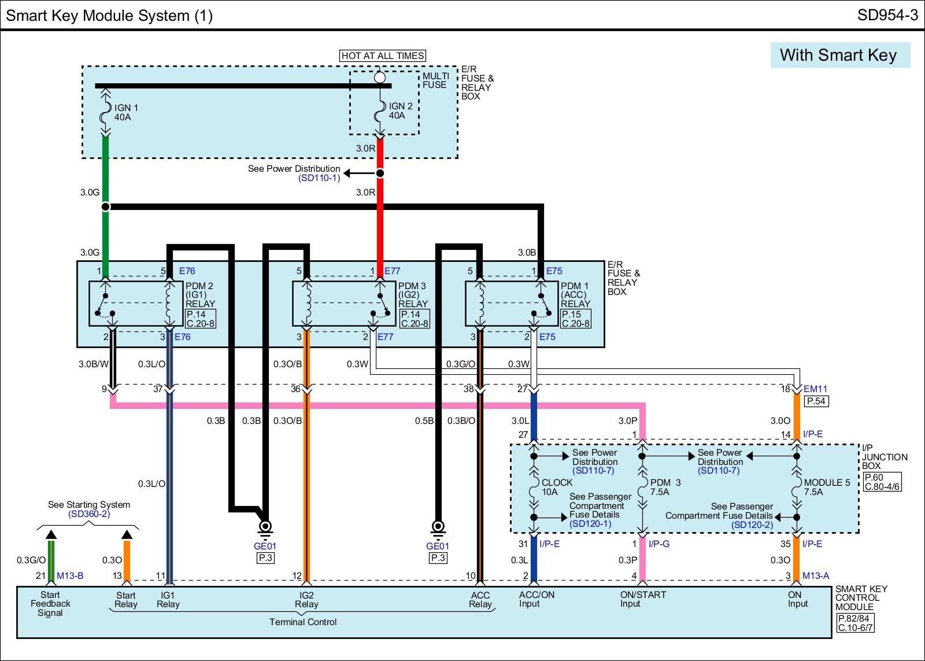Select the M13-B connector label
925x661 pixels.
(x=70, y=575)
